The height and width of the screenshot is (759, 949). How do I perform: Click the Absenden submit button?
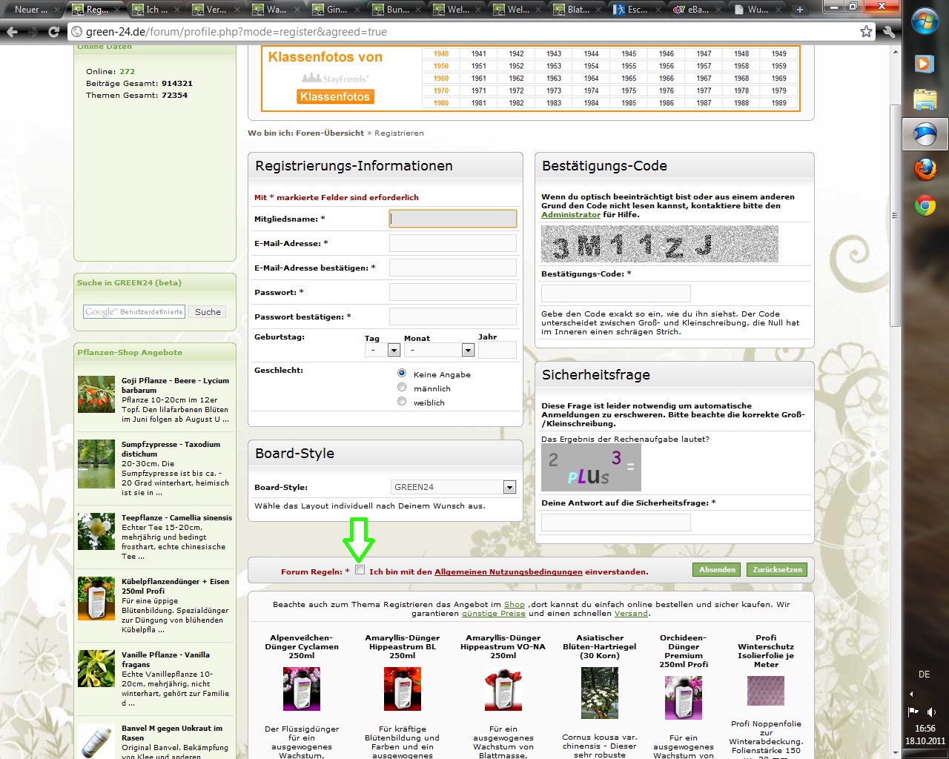click(718, 569)
